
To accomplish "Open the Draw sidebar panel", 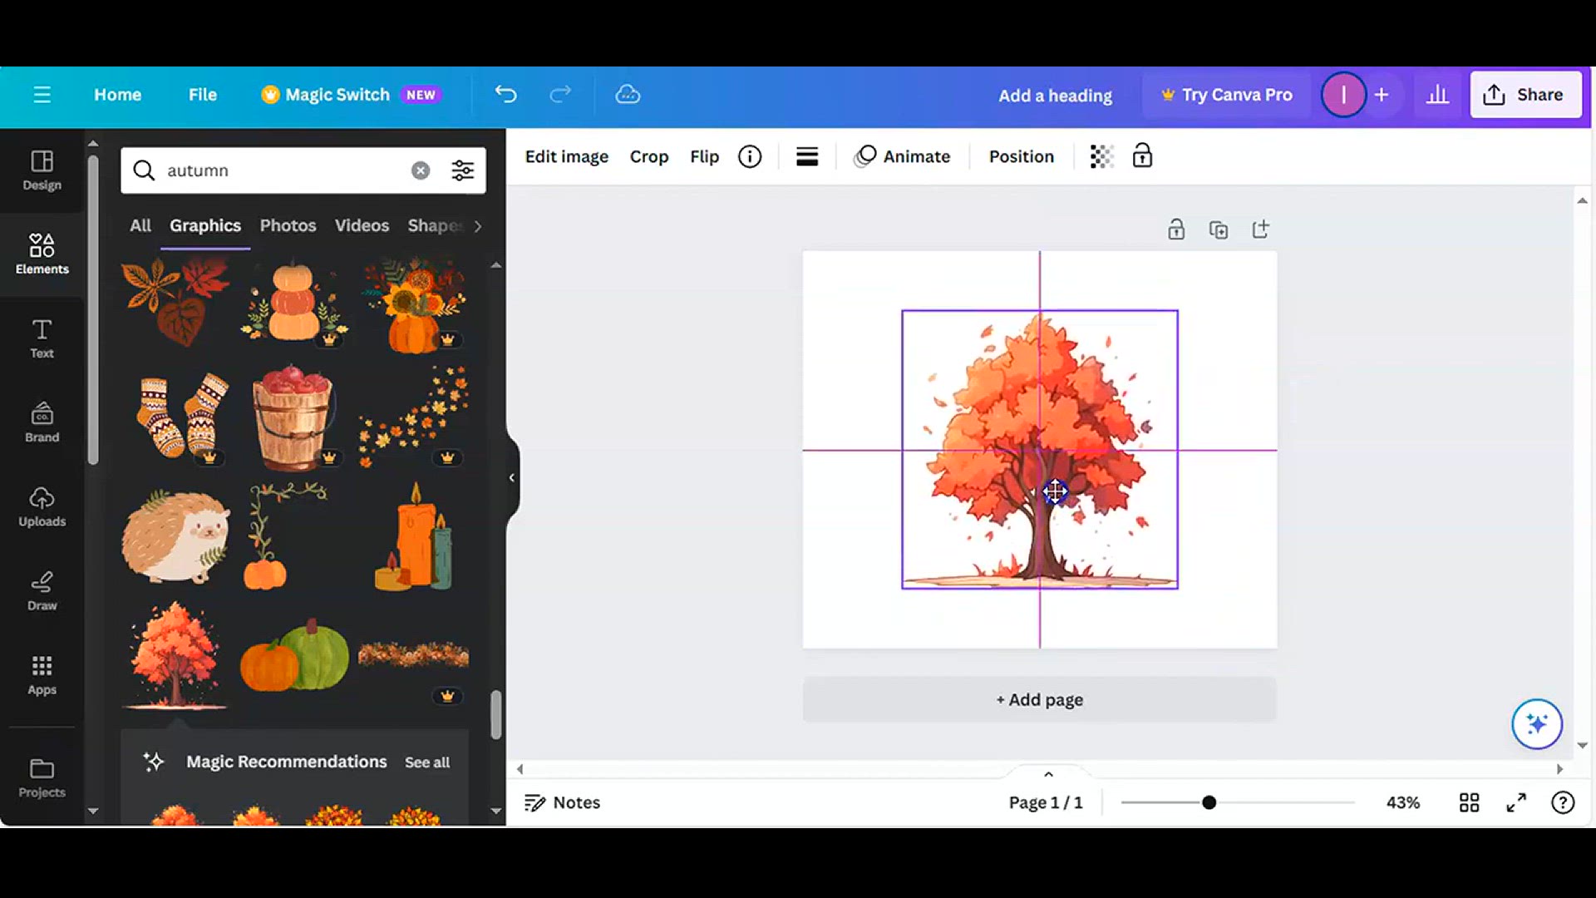I will 42,591.
